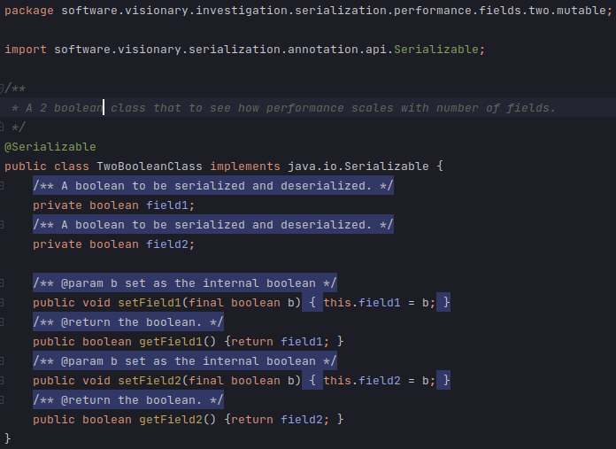Viewport: 616px width, 449px height.
Task: Click the @return comment above getField2
Action: pyautogui.click(x=128, y=400)
